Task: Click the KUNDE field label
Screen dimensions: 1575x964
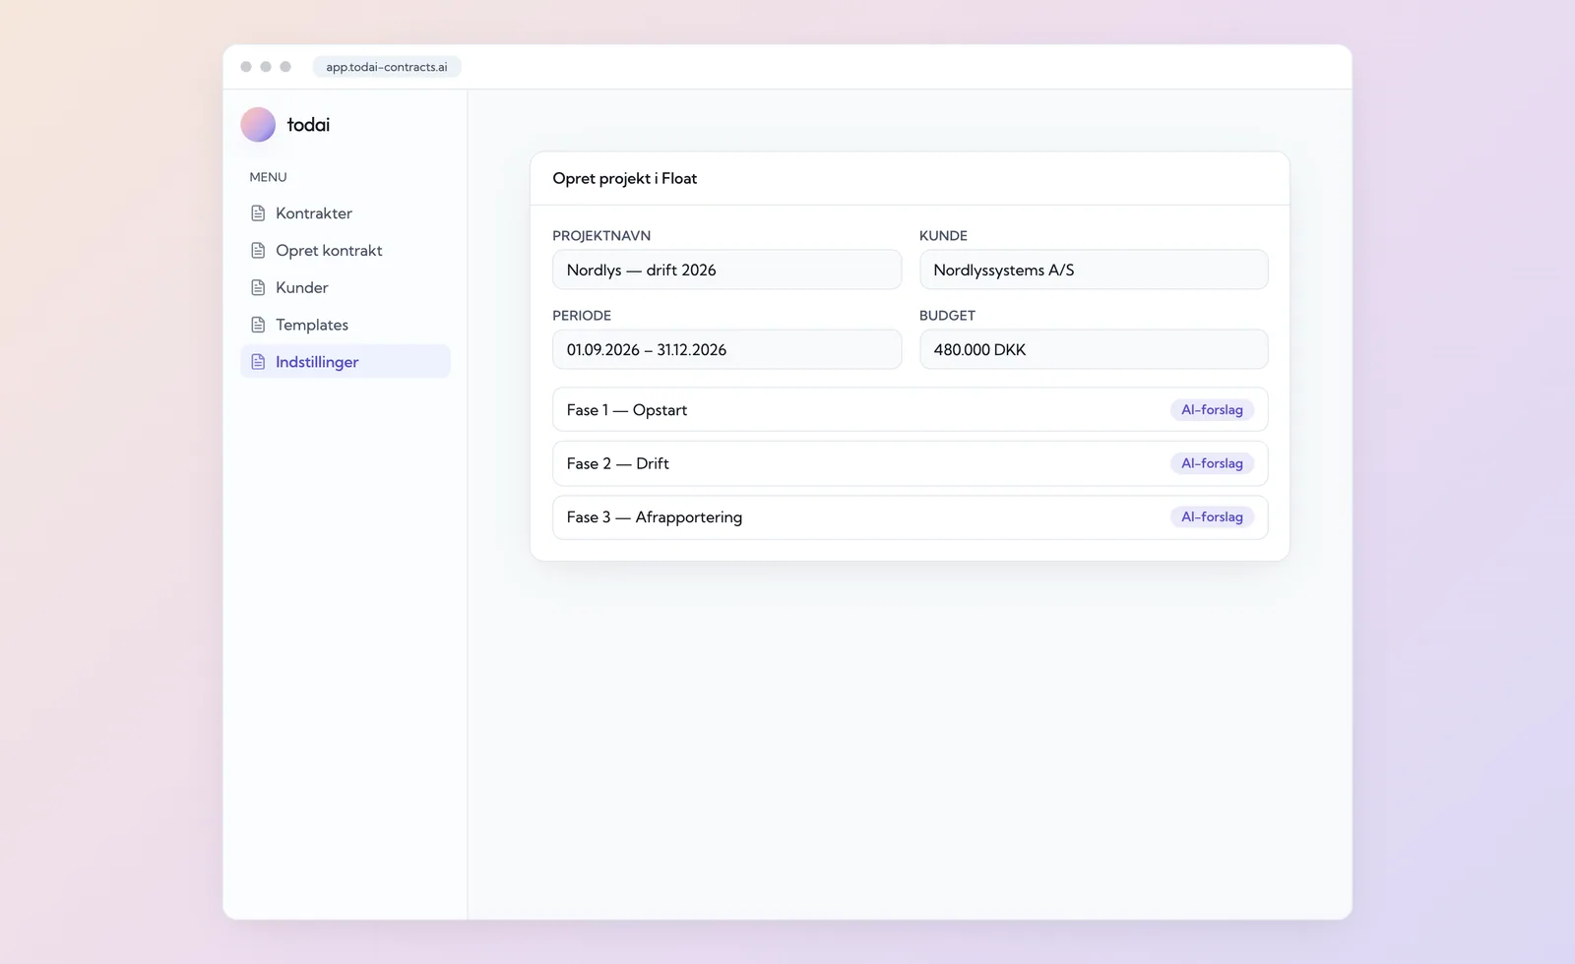Action: coord(943,236)
